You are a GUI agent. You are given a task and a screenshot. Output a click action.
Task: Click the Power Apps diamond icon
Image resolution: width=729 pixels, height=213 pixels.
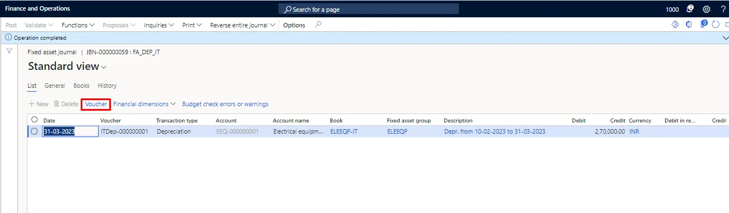675,25
